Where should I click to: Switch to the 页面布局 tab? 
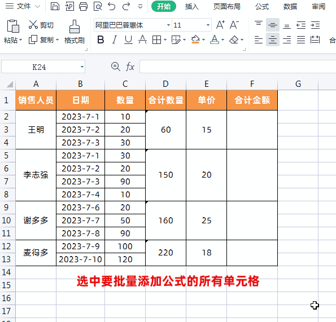pyautogui.click(x=227, y=6)
